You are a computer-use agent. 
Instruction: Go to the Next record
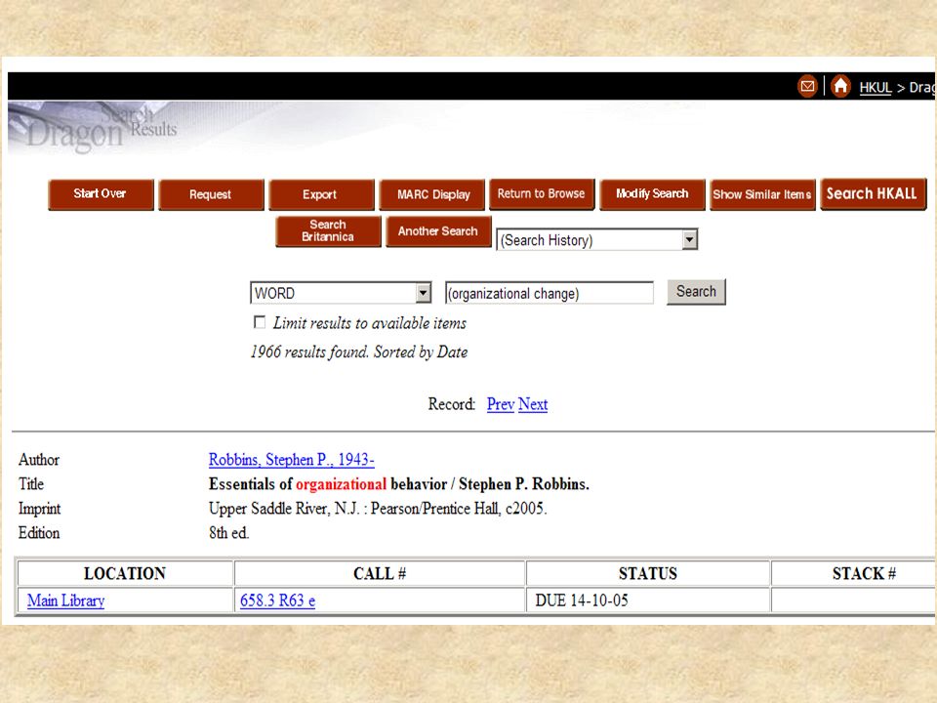tap(533, 404)
